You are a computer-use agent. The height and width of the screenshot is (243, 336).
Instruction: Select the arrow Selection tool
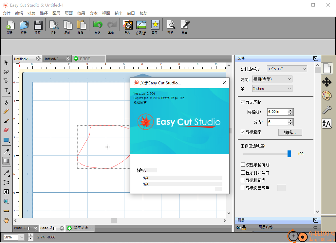pos(6,62)
